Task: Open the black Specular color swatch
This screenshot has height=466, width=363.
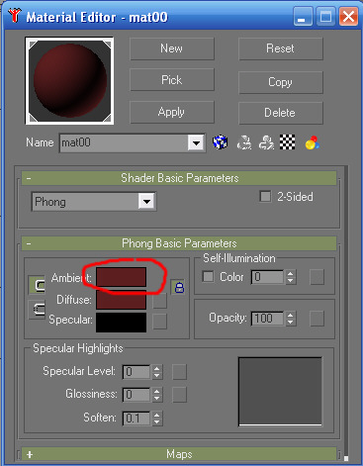Action: [121, 323]
